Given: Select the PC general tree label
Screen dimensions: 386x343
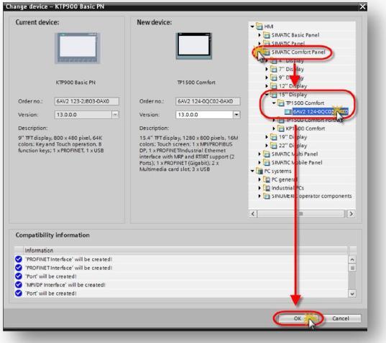Looking at the screenshot, I should click(285, 179).
